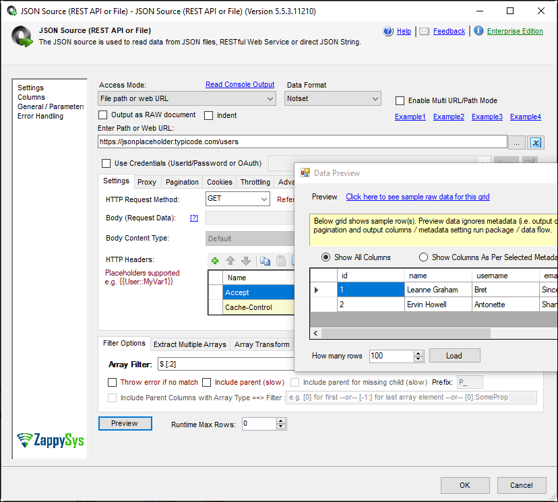Screen dimensions: 558x502
Task: Click the Leanne Graham name cell
Action: pyautogui.click(x=438, y=290)
